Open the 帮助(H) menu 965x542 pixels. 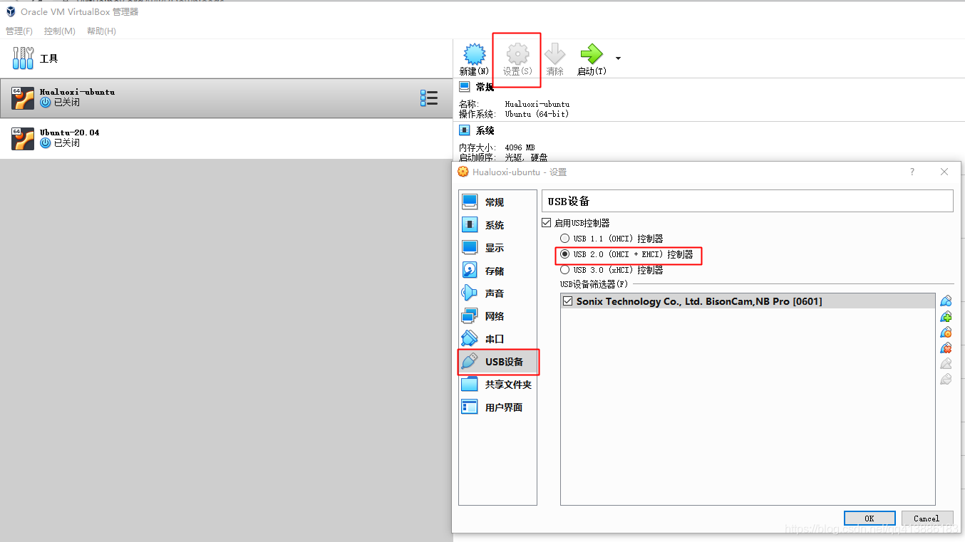click(x=101, y=31)
